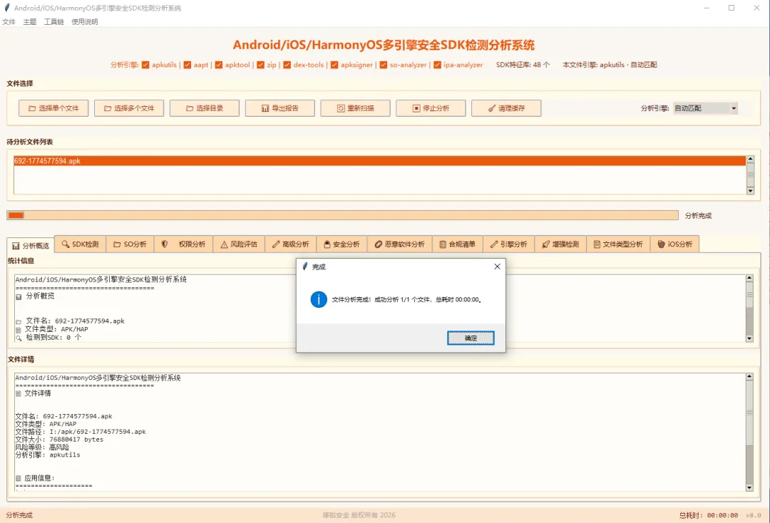Click the '风险等级: 高风险' line
Screen dimensions: 770x523
(42, 447)
